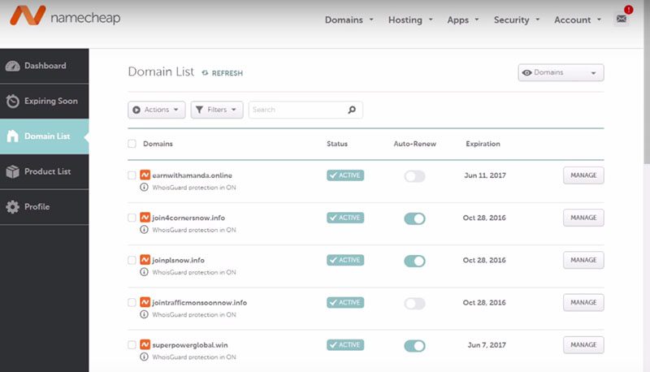Click the Expiring Soon clock icon

12,102
